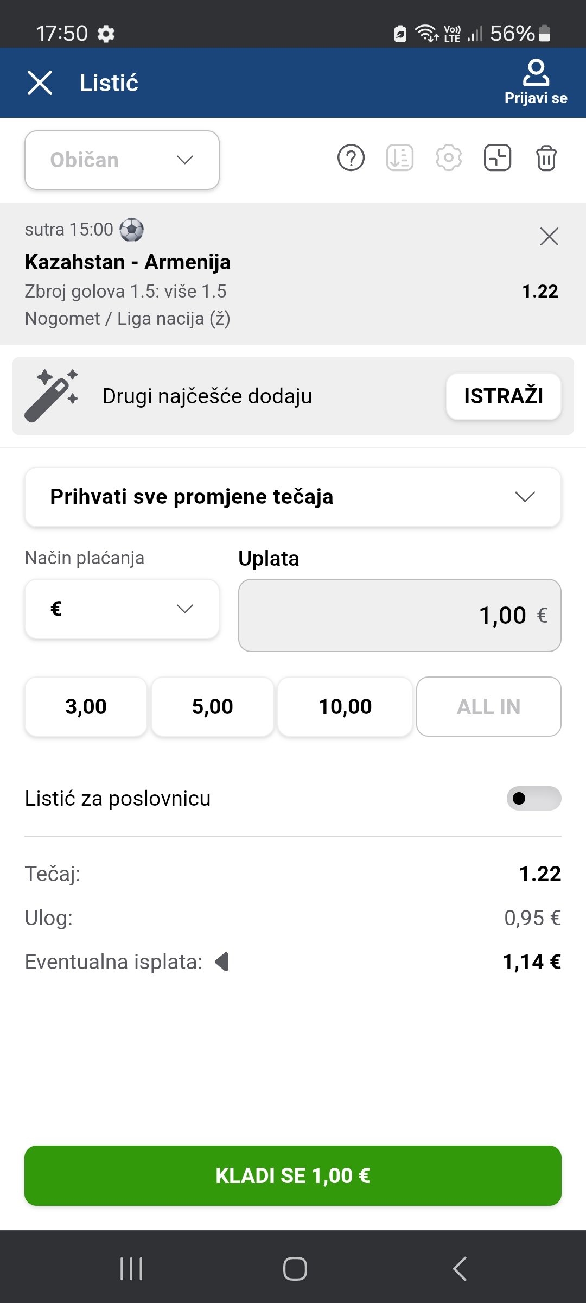Remove Kazahstan - Armenija selection
Screen dimensions: 586x1303
[549, 237]
